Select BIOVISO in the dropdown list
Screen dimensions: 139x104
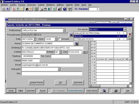(100, 36)
